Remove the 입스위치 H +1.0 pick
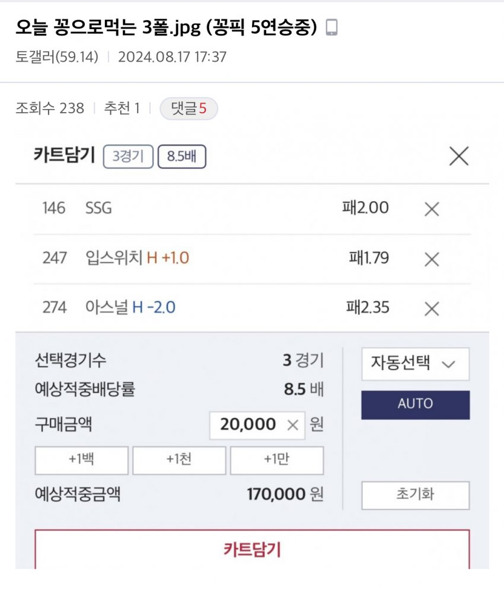 [x=432, y=259]
